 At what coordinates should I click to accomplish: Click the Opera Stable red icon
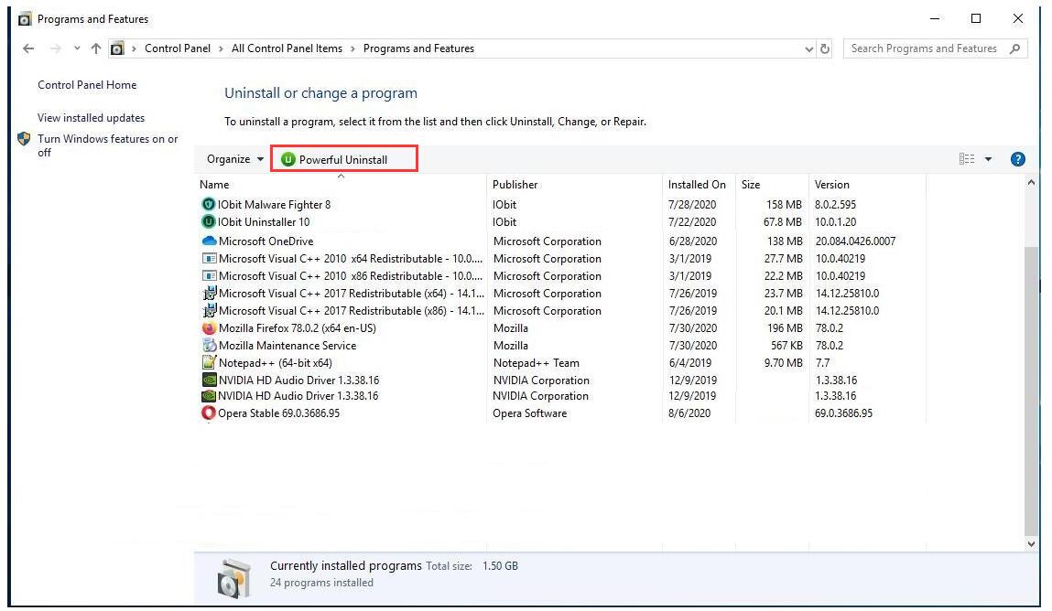click(209, 413)
